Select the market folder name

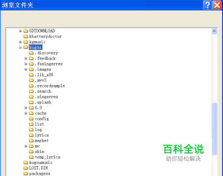[x=41, y=141]
